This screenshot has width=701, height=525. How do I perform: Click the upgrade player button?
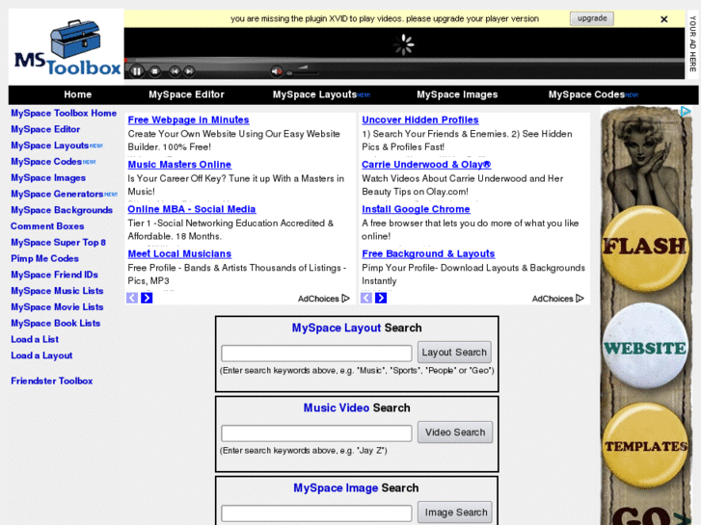[592, 18]
